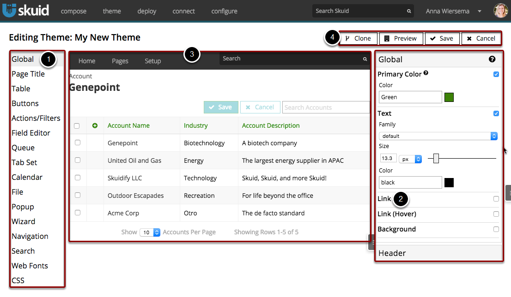The image size is (511, 297).
Task: Click the green add-row plus icon
Action: point(95,125)
